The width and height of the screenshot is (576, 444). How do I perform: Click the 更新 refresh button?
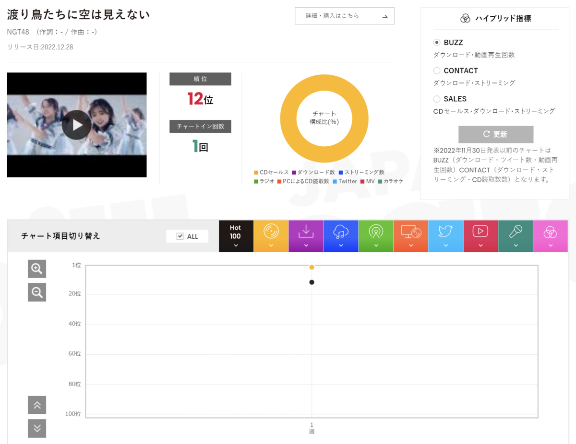496,134
